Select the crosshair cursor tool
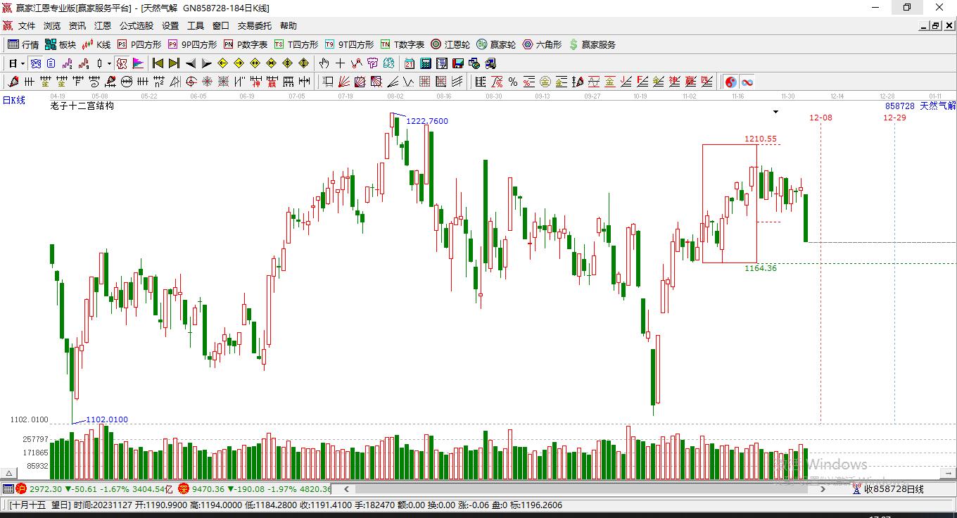Viewport: 957px width, 518px height. (340, 63)
